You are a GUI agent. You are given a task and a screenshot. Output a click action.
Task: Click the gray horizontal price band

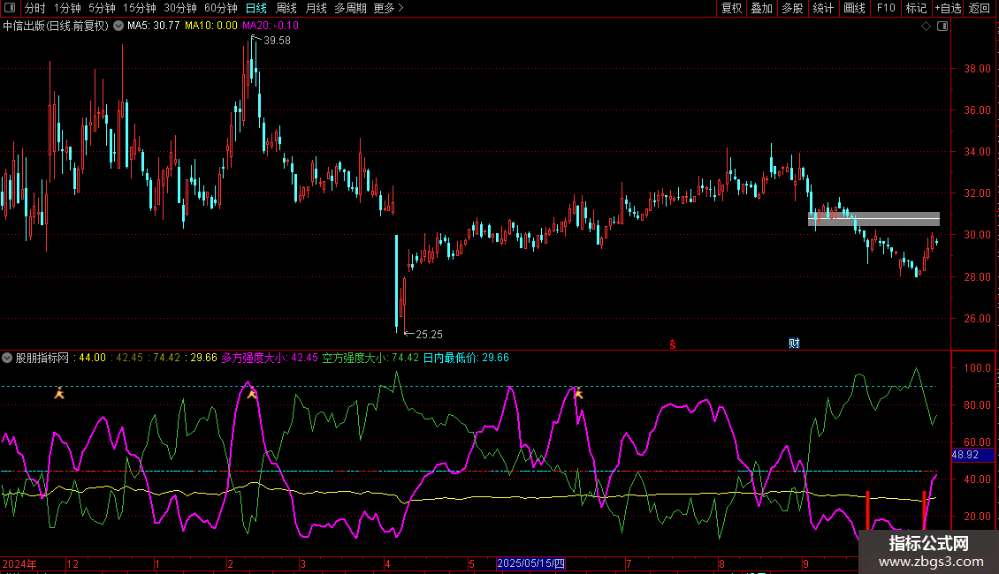pos(873,219)
